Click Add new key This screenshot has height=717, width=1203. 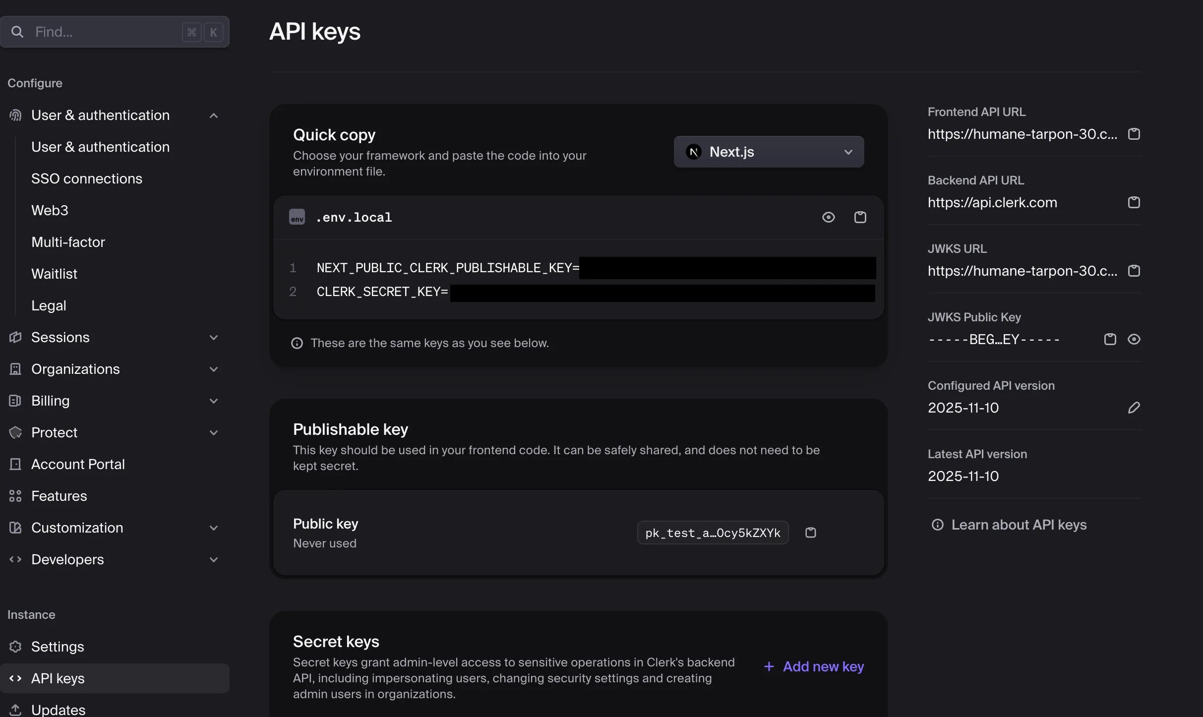point(814,667)
